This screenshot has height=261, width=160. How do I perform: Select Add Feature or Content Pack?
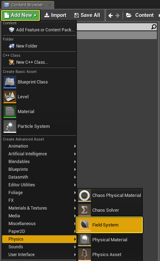point(39,30)
